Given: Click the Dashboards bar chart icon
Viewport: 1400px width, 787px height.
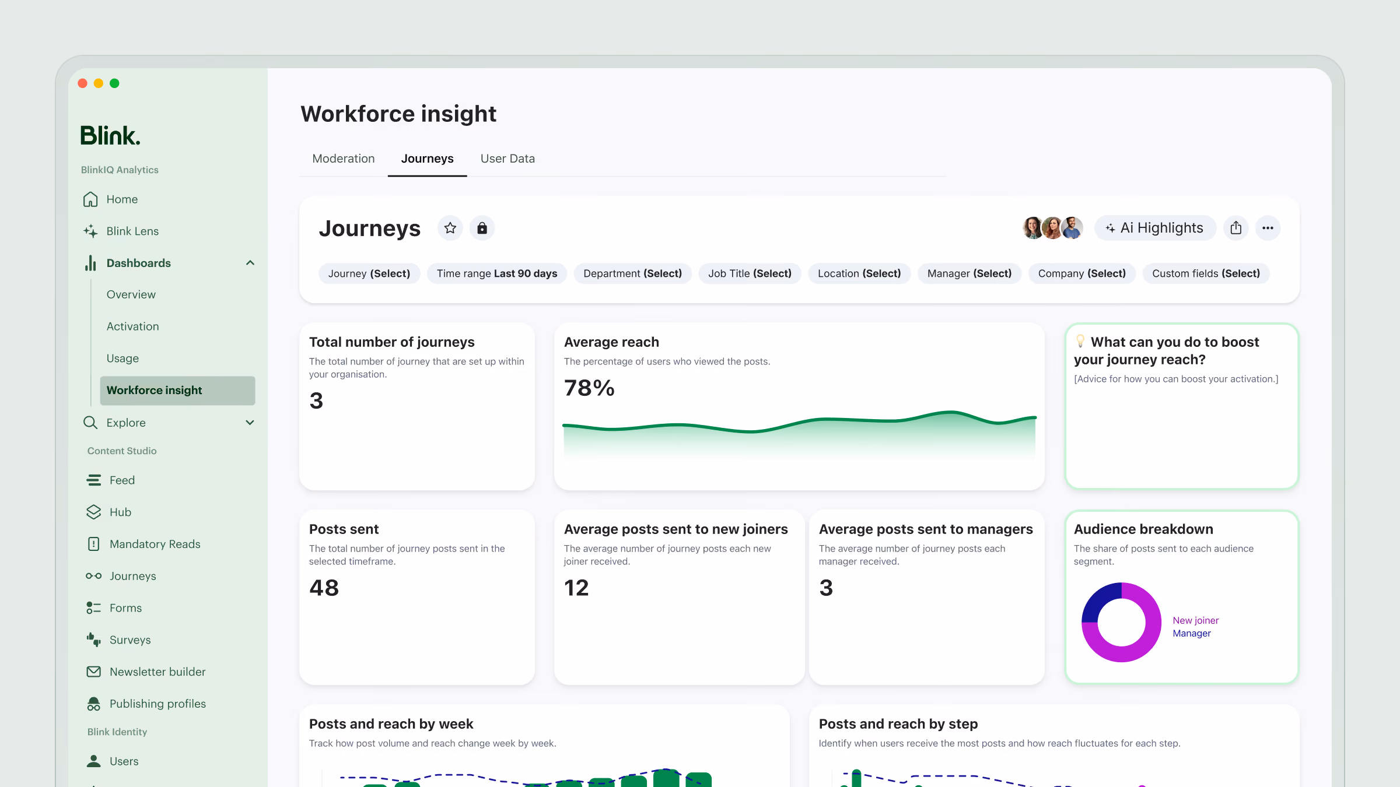Looking at the screenshot, I should 90,263.
